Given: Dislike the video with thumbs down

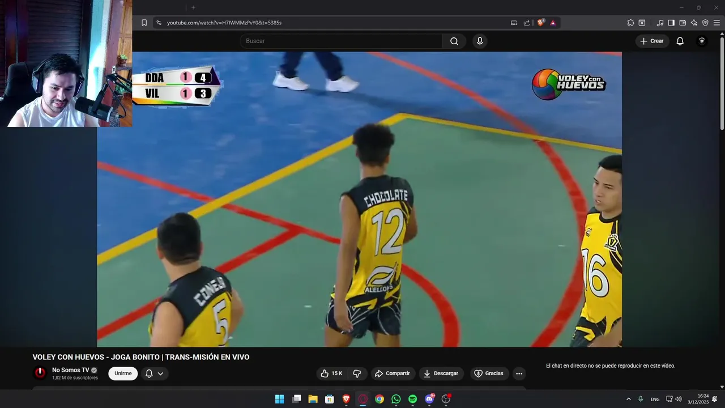Looking at the screenshot, I should (x=357, y=373).
